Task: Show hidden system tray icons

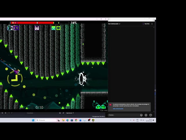Action: (x=130, y=120)
